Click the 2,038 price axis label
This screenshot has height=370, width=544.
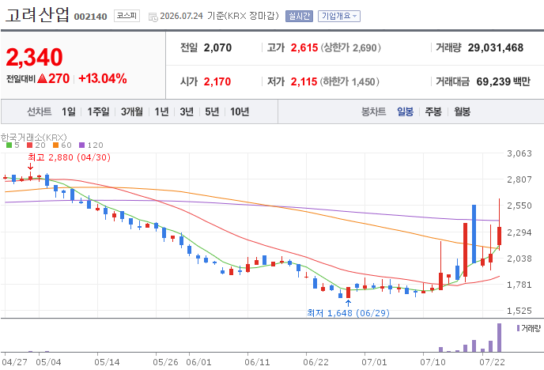click(519, 259)
